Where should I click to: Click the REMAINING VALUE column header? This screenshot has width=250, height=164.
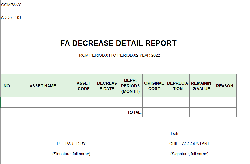click(x=201, y=86)
